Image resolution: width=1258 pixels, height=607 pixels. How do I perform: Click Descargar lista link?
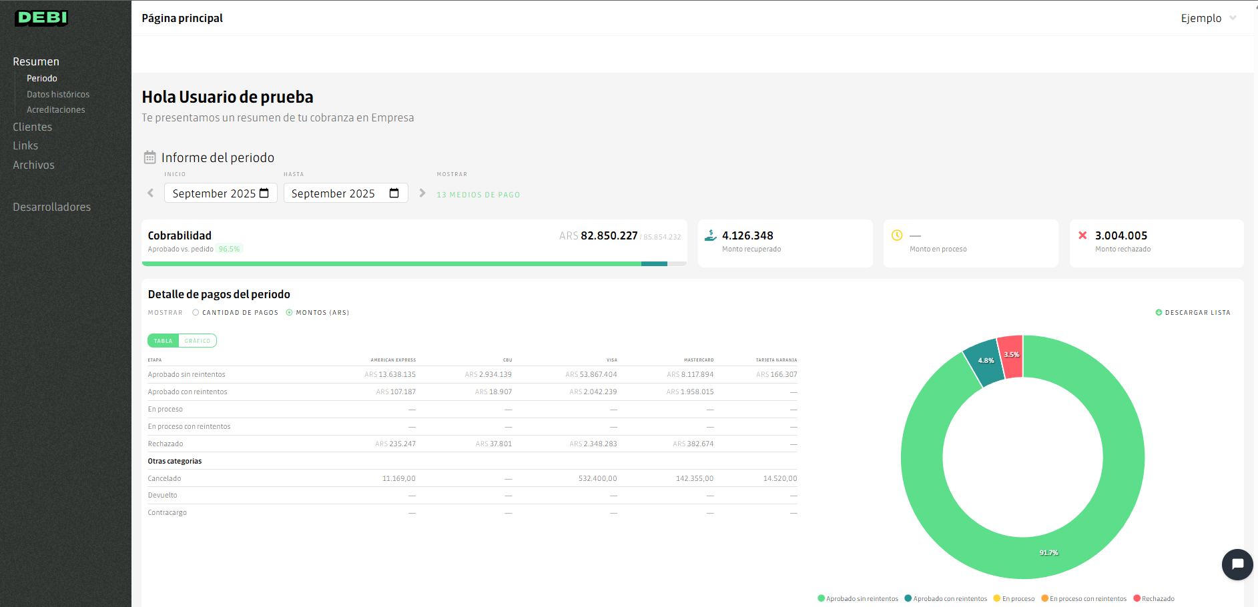pos(1193,312)
